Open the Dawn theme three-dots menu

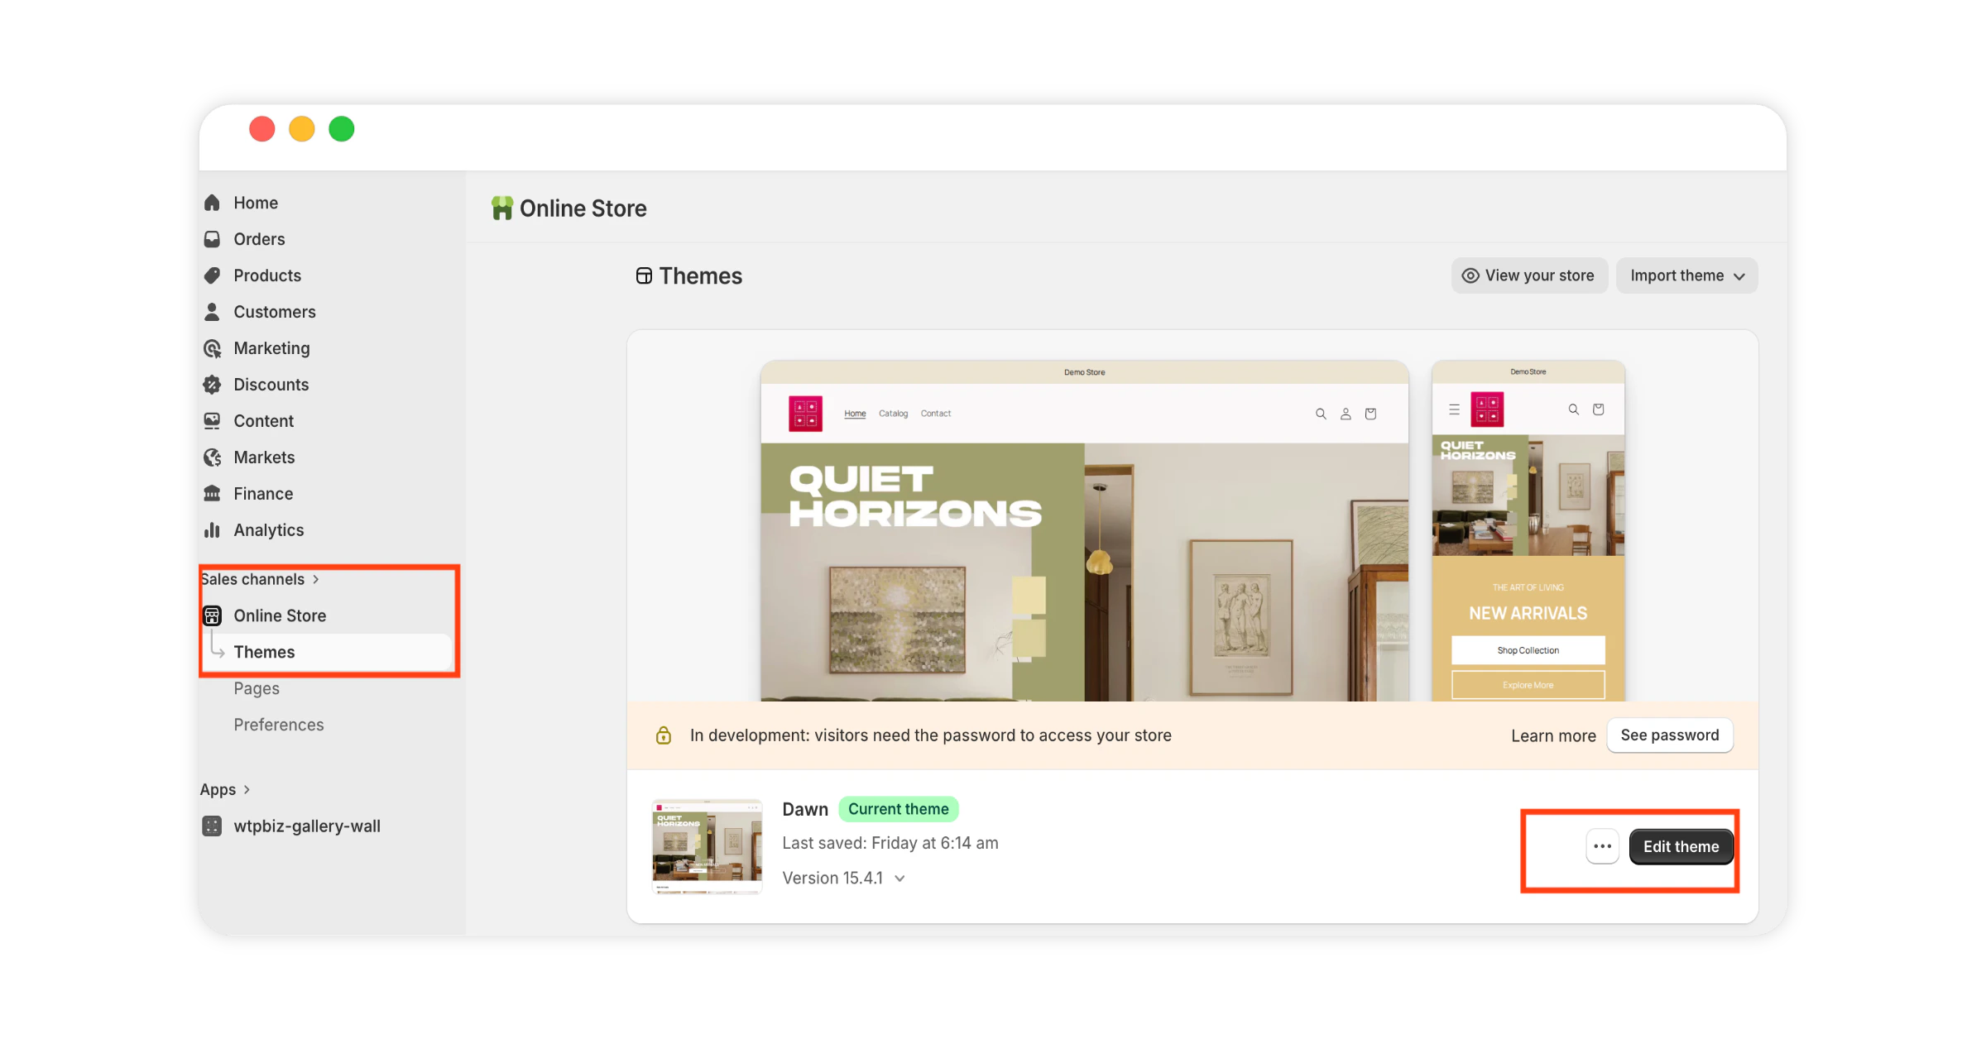tap(1602, 846)
